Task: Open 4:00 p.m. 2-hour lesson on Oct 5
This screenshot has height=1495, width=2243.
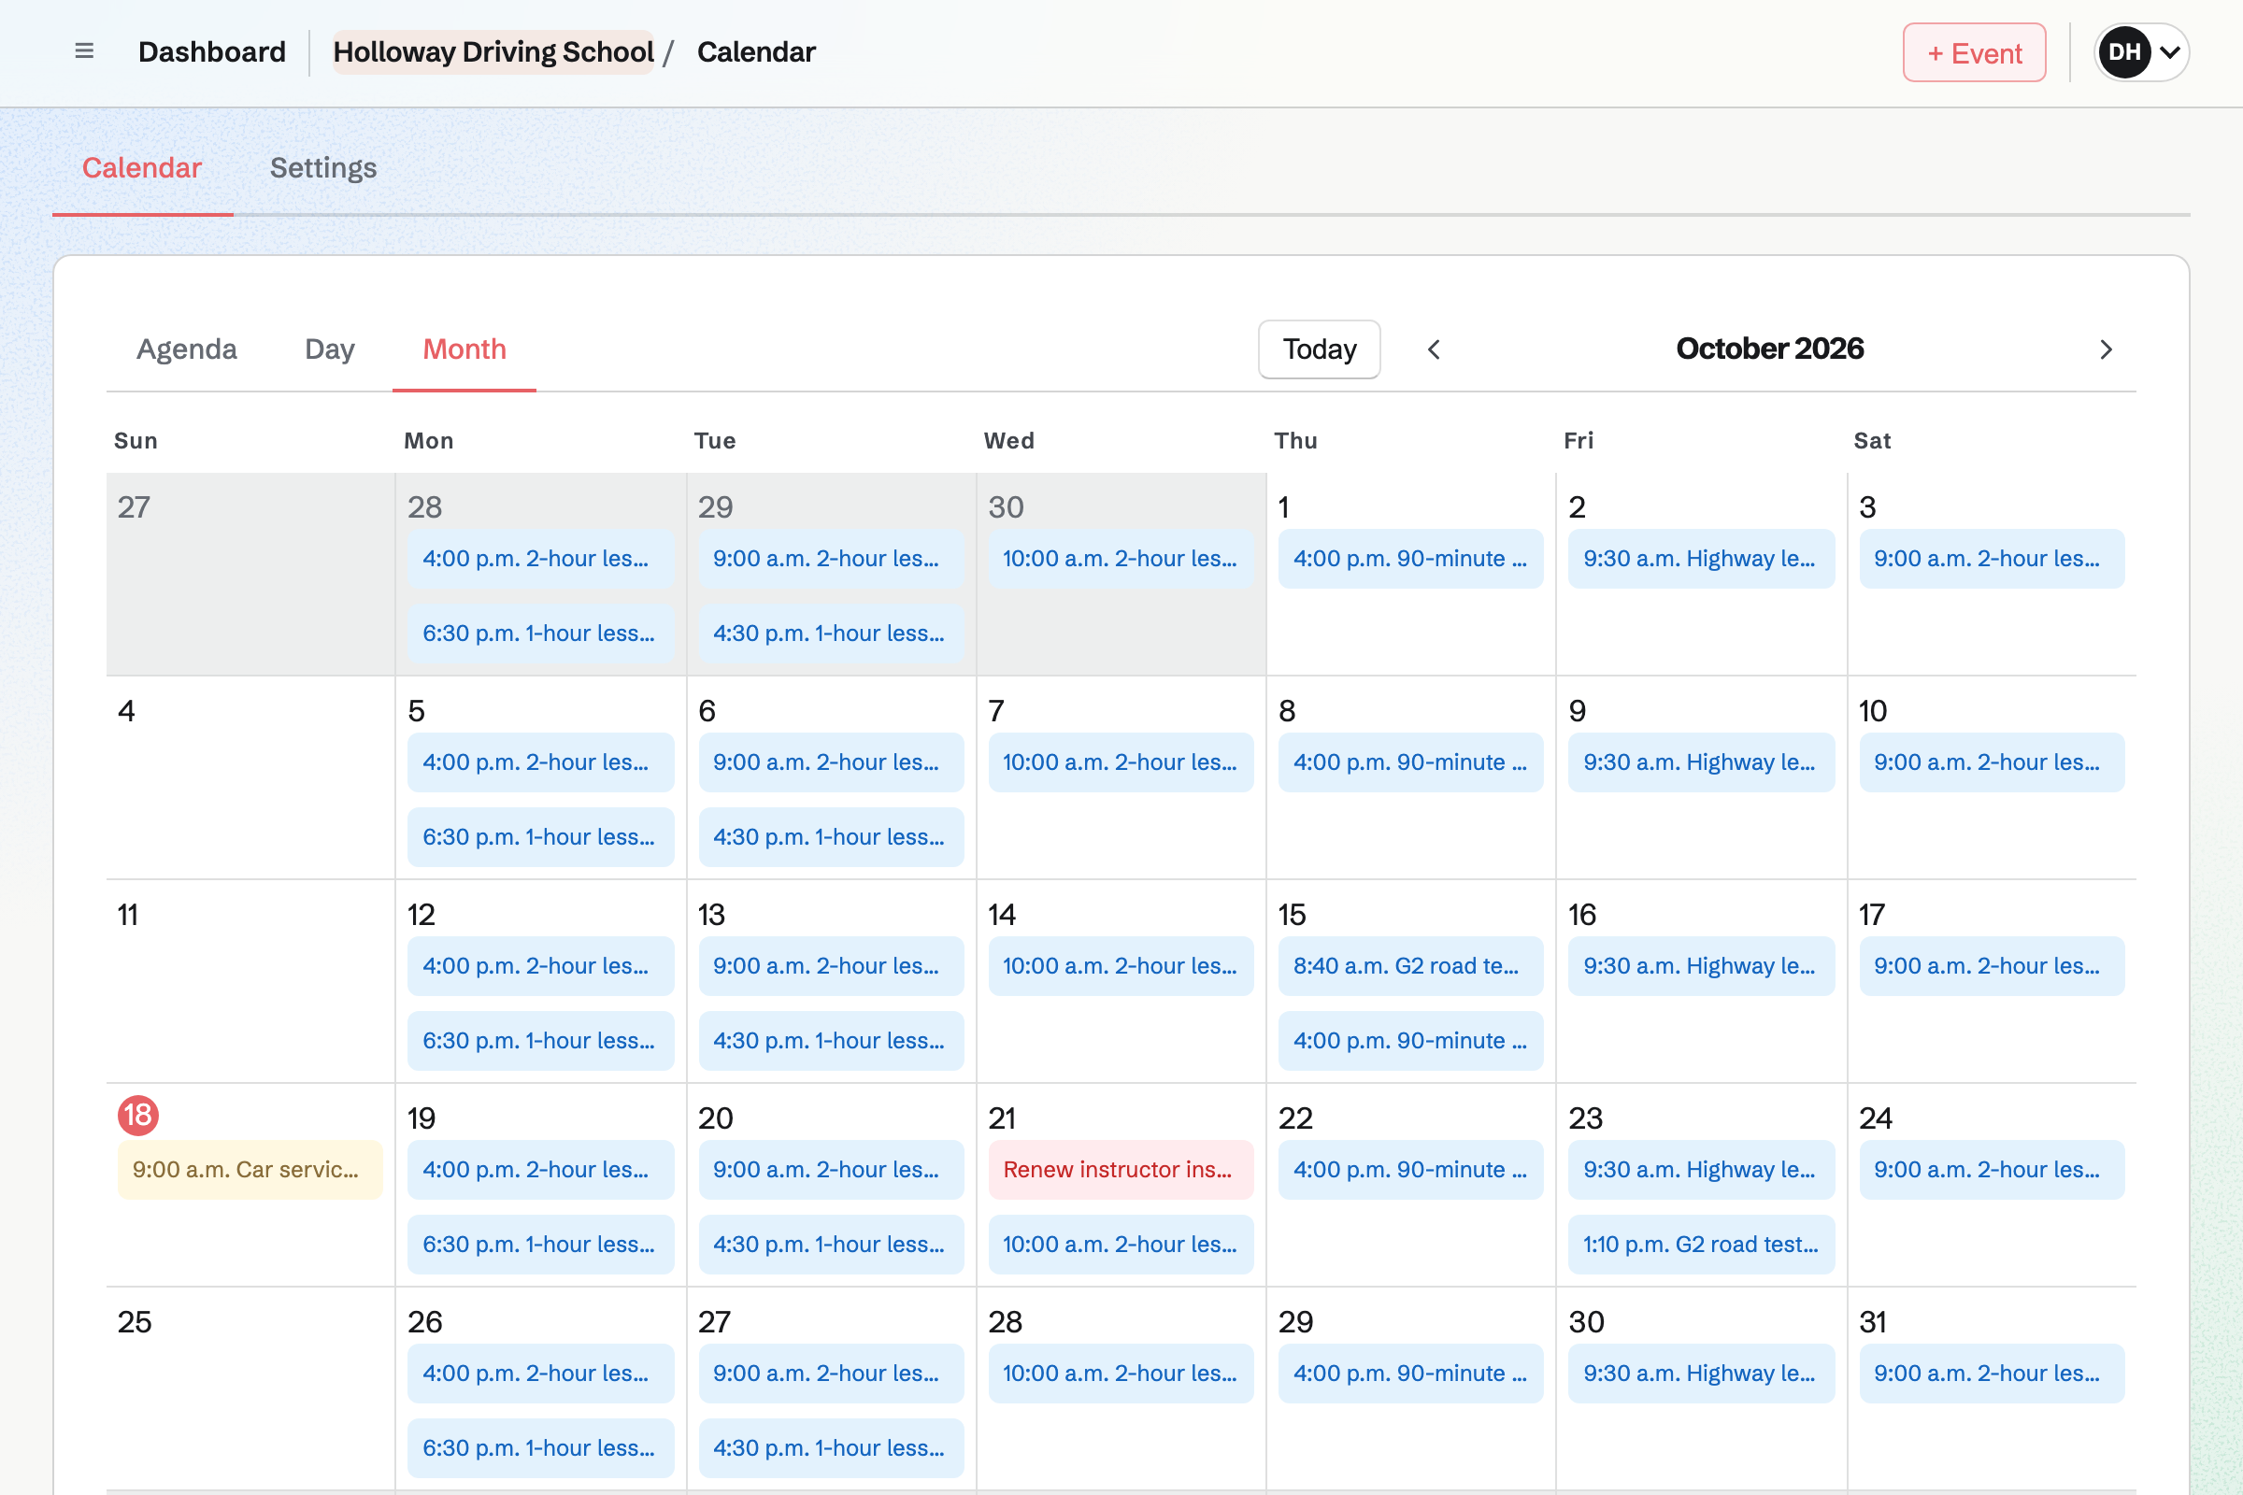Action: click(x=541, y=762)
